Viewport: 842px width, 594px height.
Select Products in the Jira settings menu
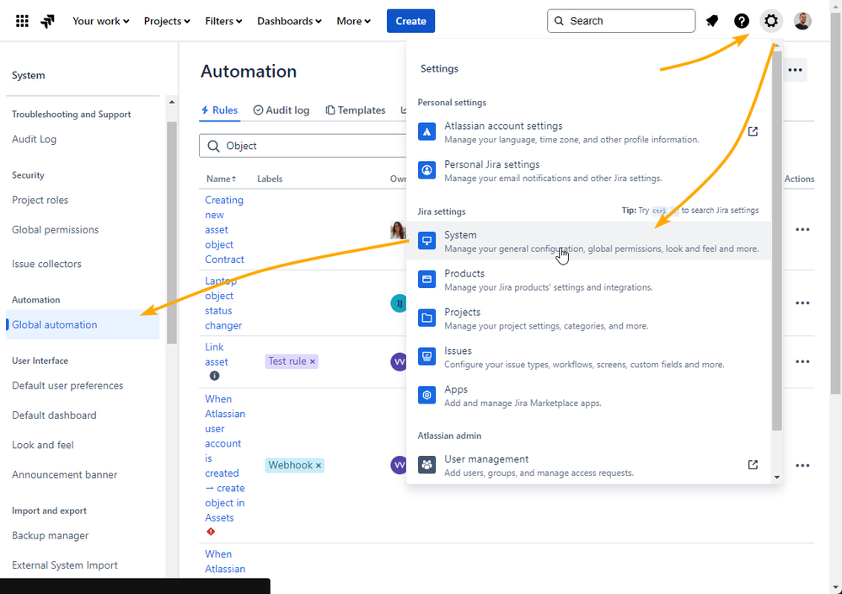coord(588,280)
